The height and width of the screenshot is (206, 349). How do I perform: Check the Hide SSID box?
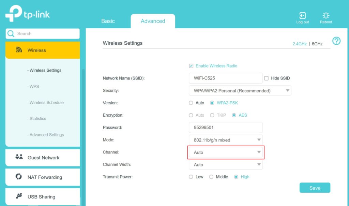[267, 78]
